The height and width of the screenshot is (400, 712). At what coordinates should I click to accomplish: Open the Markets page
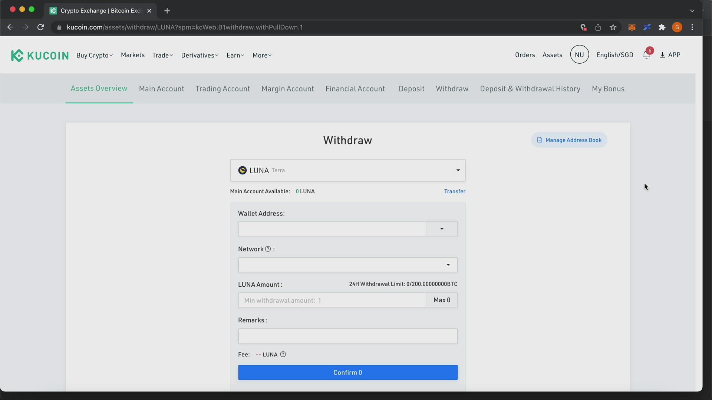(x=133, y=55)
